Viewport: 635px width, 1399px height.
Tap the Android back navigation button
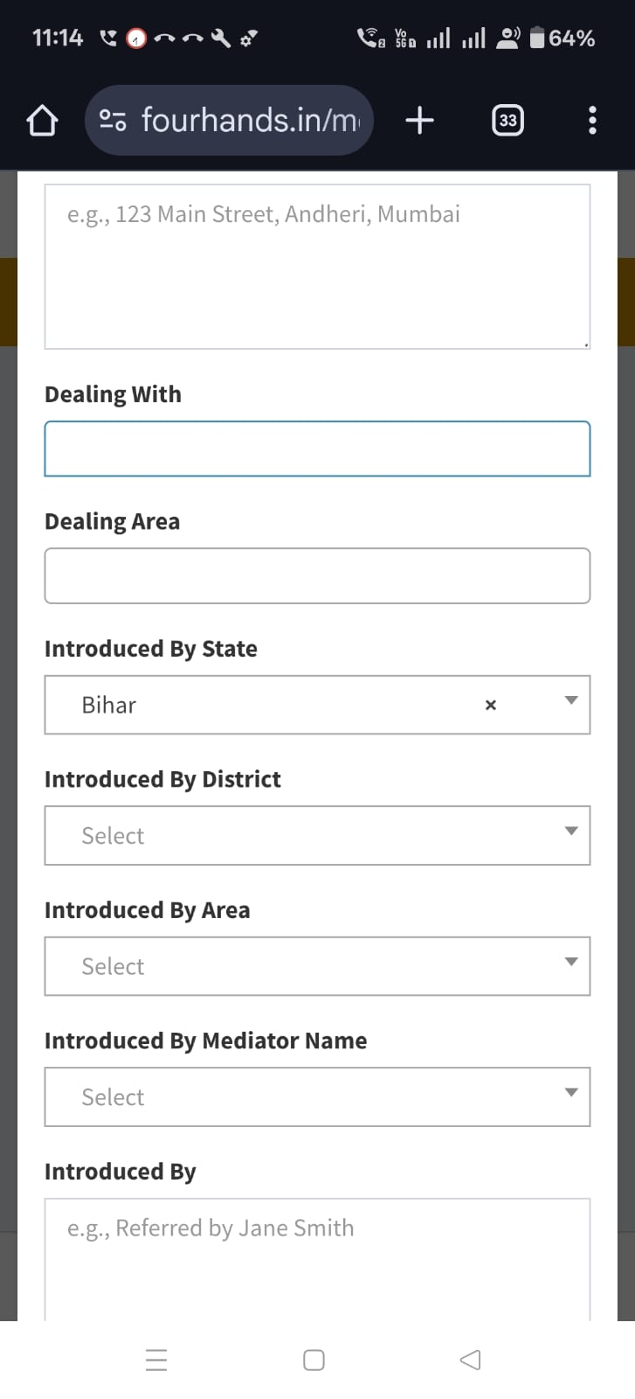click(470, 1360)
